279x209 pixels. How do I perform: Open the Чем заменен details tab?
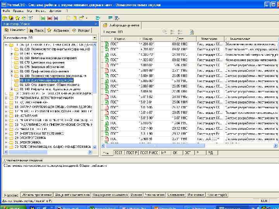click(155, 195)
